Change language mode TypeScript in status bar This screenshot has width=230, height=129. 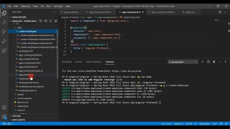coord(204,124)
